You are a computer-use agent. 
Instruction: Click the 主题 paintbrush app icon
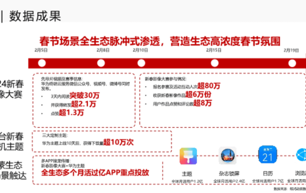[x=188, y=156]
